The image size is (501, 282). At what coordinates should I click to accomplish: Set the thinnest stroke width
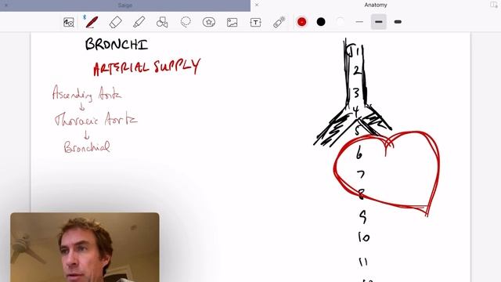(359, 22)
